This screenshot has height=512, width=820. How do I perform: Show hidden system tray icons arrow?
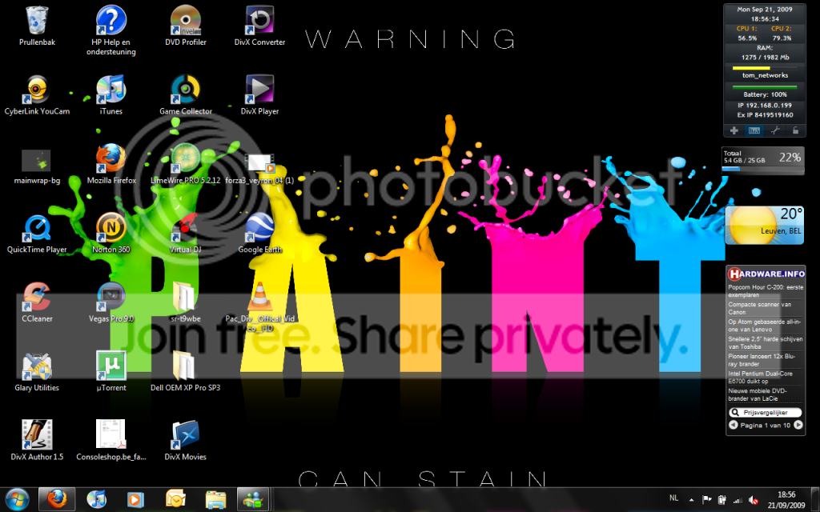click(691, 500)
